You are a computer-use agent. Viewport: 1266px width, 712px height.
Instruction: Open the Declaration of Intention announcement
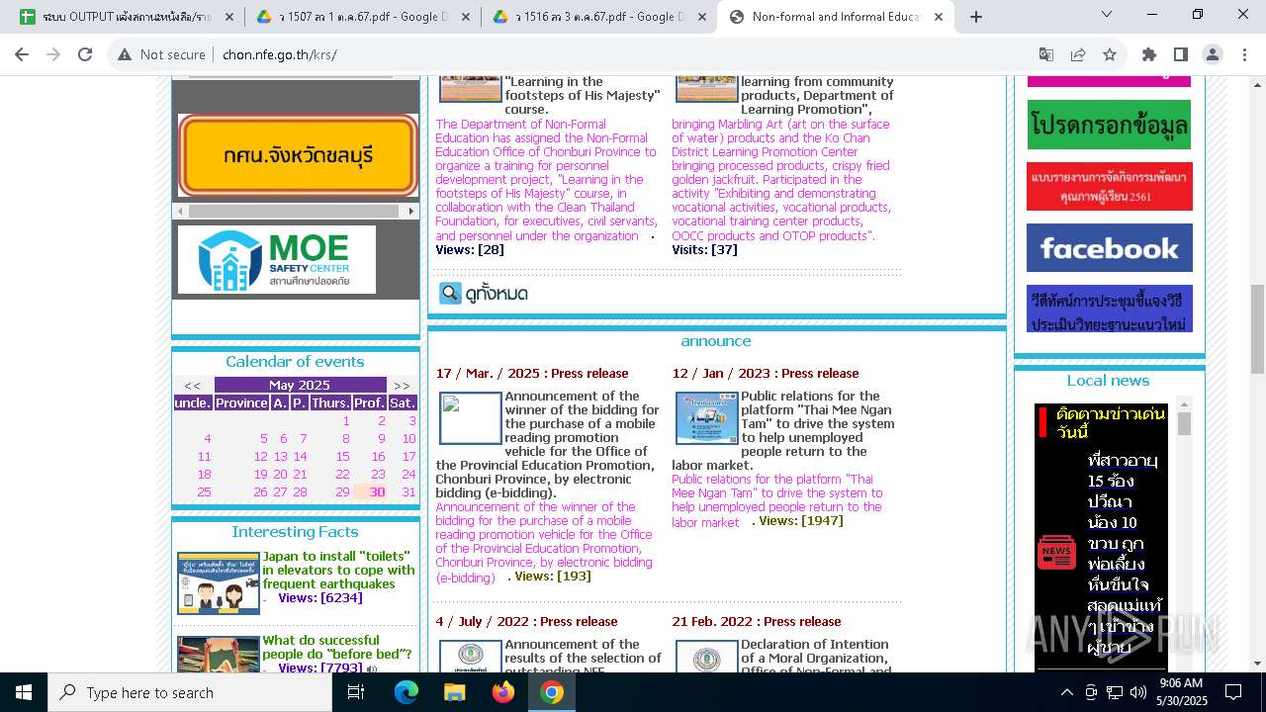[x=816, y=658]
